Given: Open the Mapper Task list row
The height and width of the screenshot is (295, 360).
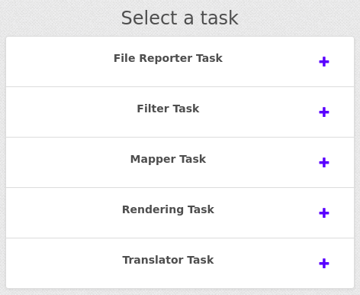Looking at the screenshot, I should click(180, 163).
